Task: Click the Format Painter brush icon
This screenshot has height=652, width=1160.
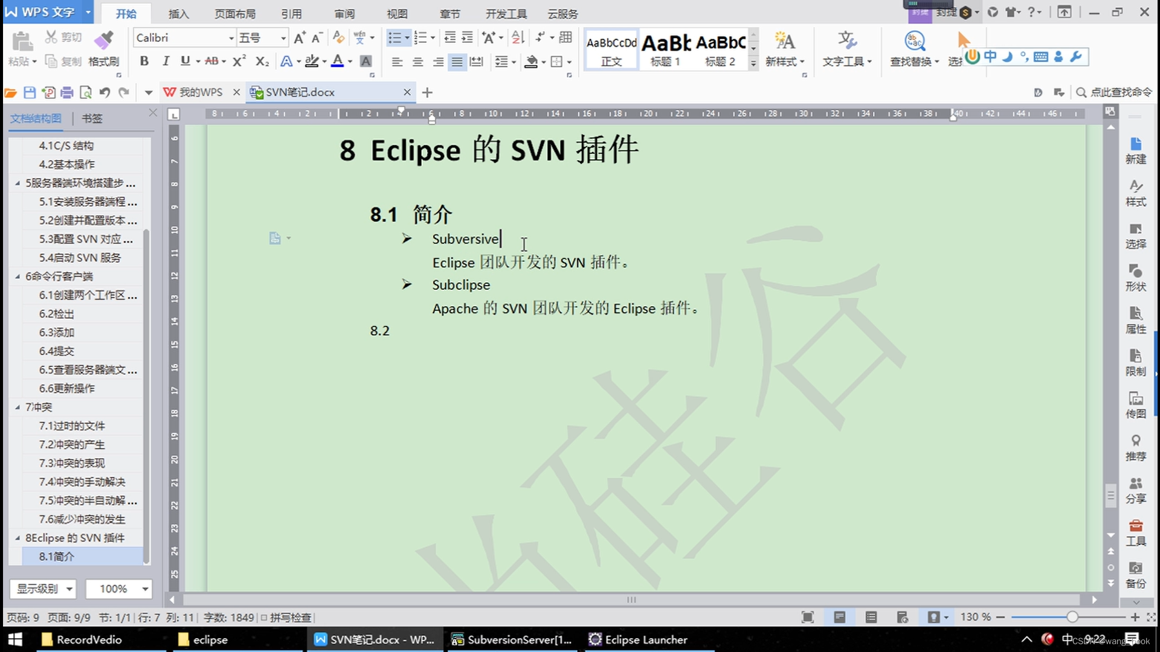Action: (x=104, y=40)
